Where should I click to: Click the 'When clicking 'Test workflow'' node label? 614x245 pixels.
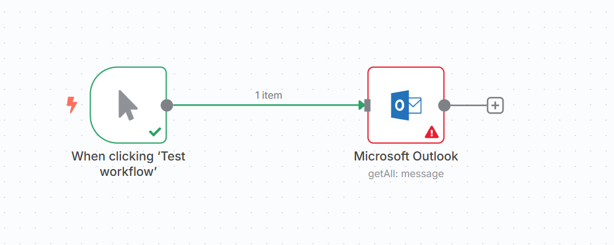pos(128,164)
